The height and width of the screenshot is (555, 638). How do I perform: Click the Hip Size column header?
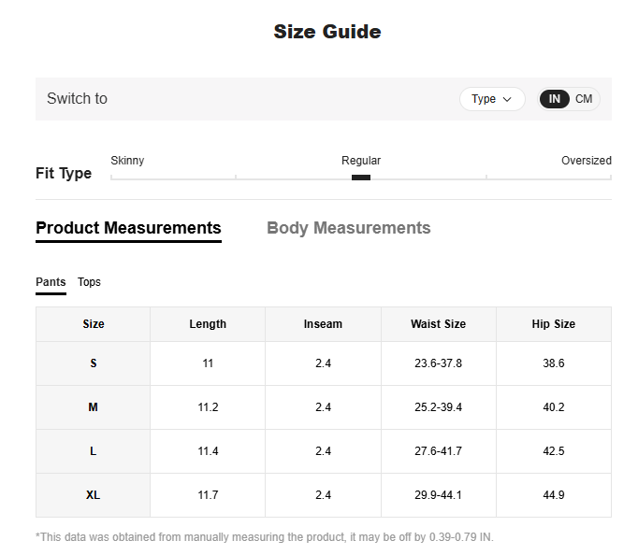554,324
